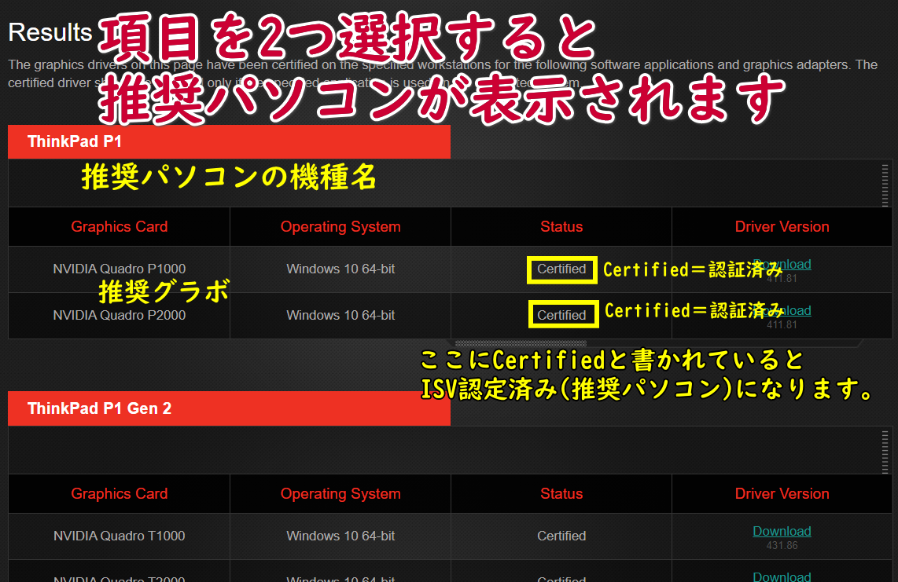Collapse the ThinkPad P1 Gen 2 section header
Viewport: 898px width, 582px height.
(x=229, y=408)
